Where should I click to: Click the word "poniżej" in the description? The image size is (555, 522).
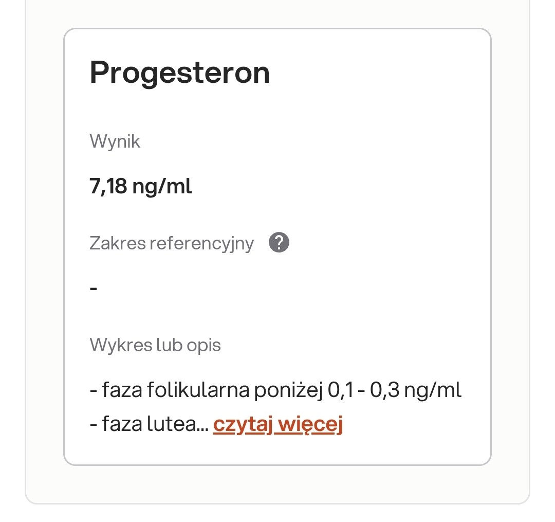click(288, 390)
